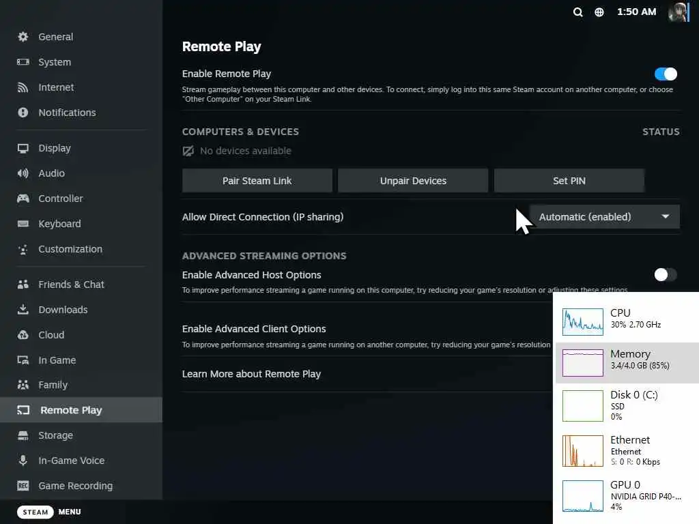
Task: Select the Controller gamepad icon
Action: [23, 199]
